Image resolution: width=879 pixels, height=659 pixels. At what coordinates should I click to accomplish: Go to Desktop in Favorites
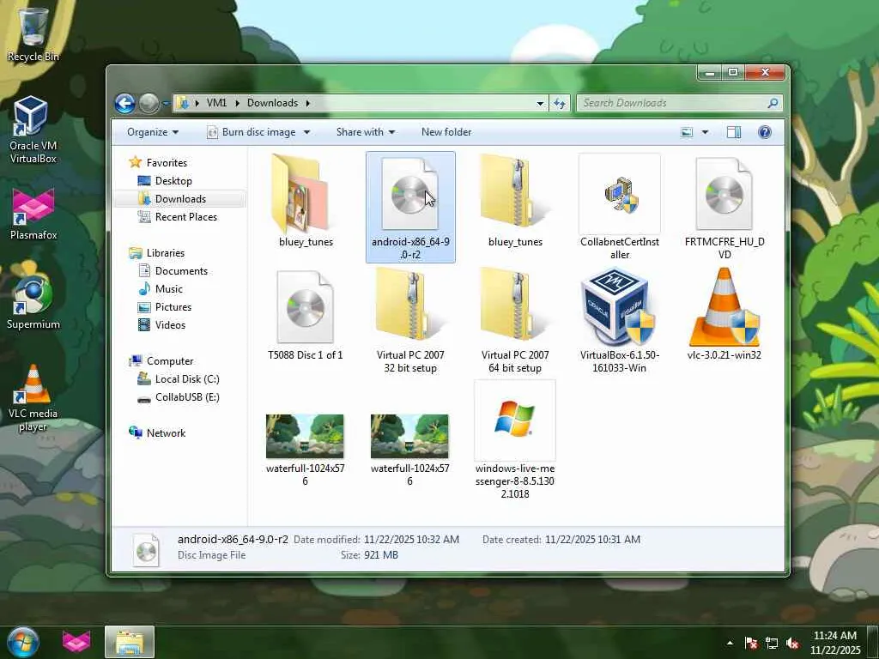tap(173, 181)
